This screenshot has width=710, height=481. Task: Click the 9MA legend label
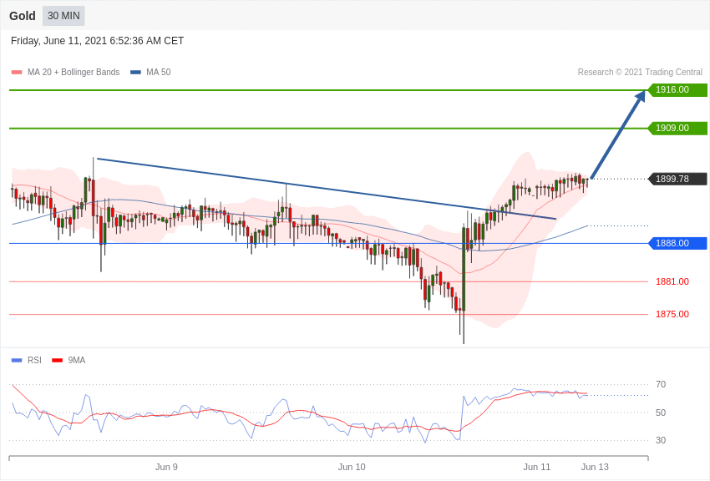pos(77,360)
